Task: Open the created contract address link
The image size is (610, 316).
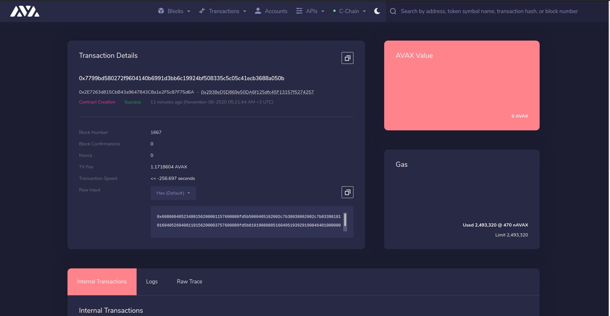Action: [x=257, y=92]
